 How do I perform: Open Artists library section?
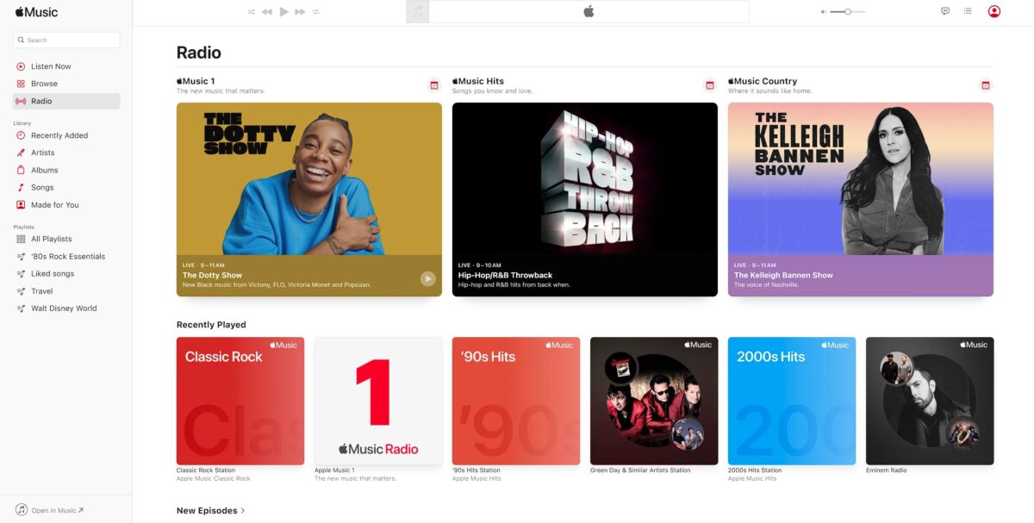(66, 153)
